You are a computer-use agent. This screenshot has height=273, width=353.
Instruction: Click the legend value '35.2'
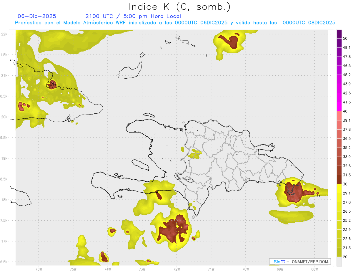[347, 148]
